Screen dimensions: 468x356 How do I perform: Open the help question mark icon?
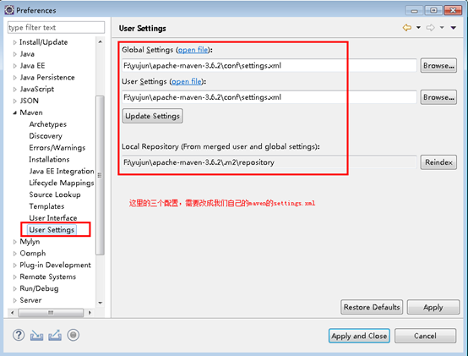coord(19,335)
